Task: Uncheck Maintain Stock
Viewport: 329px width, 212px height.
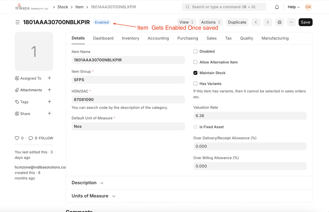Action: coord(195,73)
